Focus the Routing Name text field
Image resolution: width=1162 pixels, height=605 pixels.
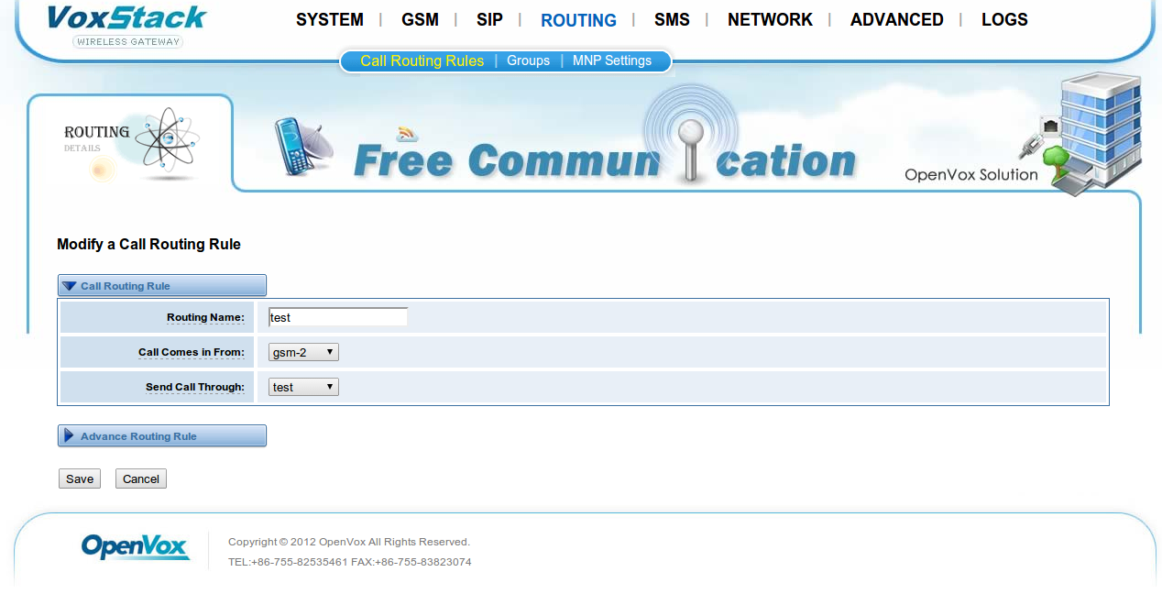pyautogui.click(x=338, y=317)
